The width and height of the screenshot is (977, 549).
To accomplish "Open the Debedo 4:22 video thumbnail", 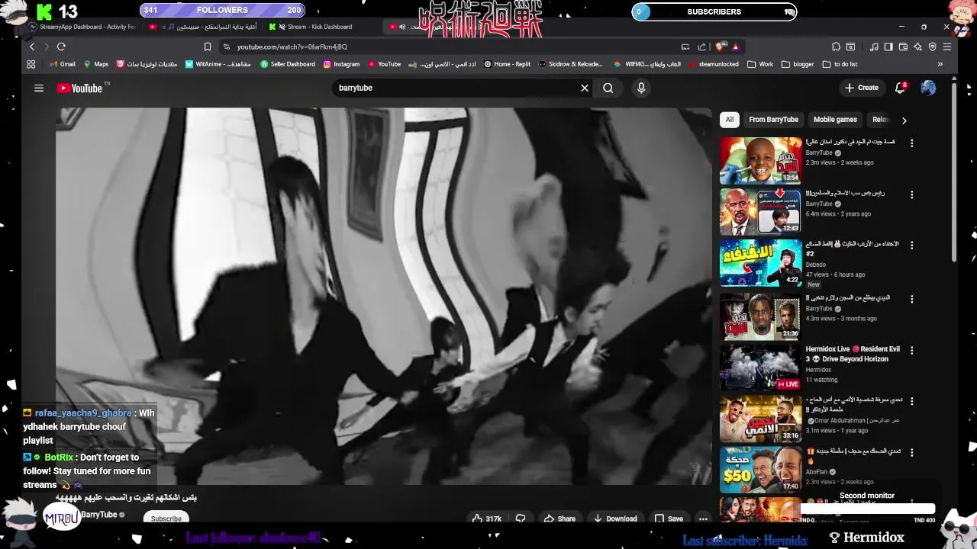I will (x=761, y=263).
